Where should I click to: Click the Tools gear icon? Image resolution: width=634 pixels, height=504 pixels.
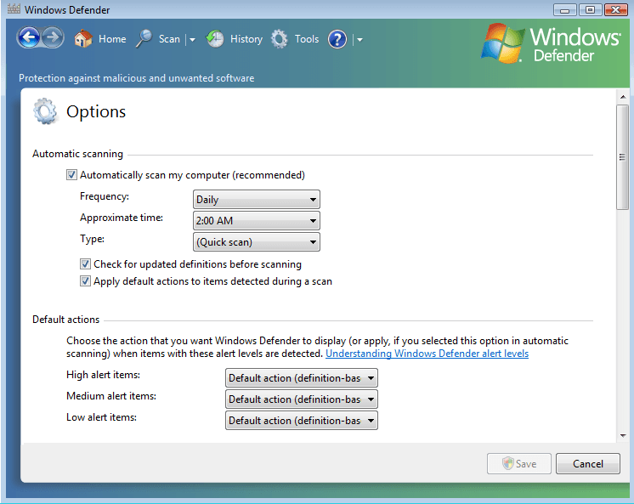[x=280, y=39]
